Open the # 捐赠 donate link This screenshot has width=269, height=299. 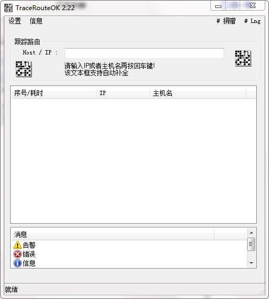[226, 21]
